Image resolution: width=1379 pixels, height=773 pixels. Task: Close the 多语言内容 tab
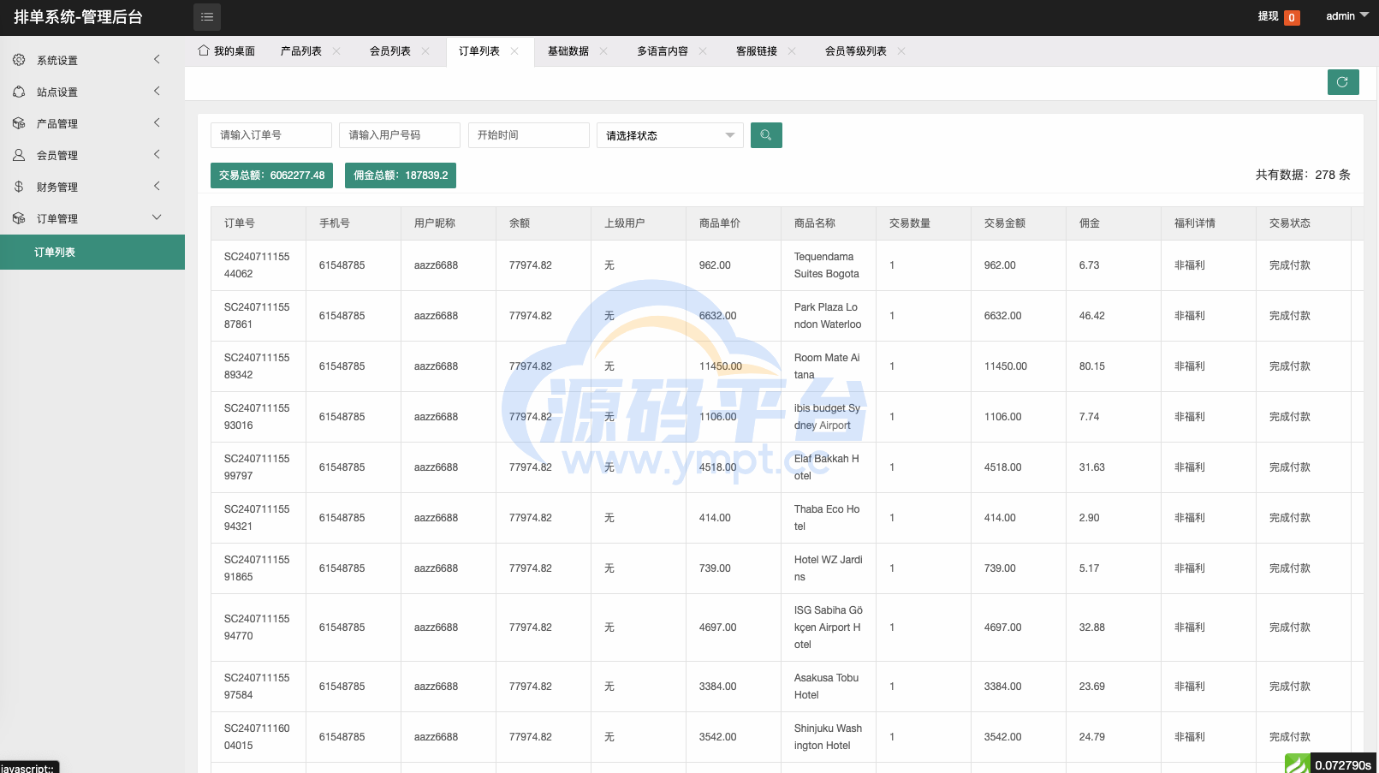(703, 51)
